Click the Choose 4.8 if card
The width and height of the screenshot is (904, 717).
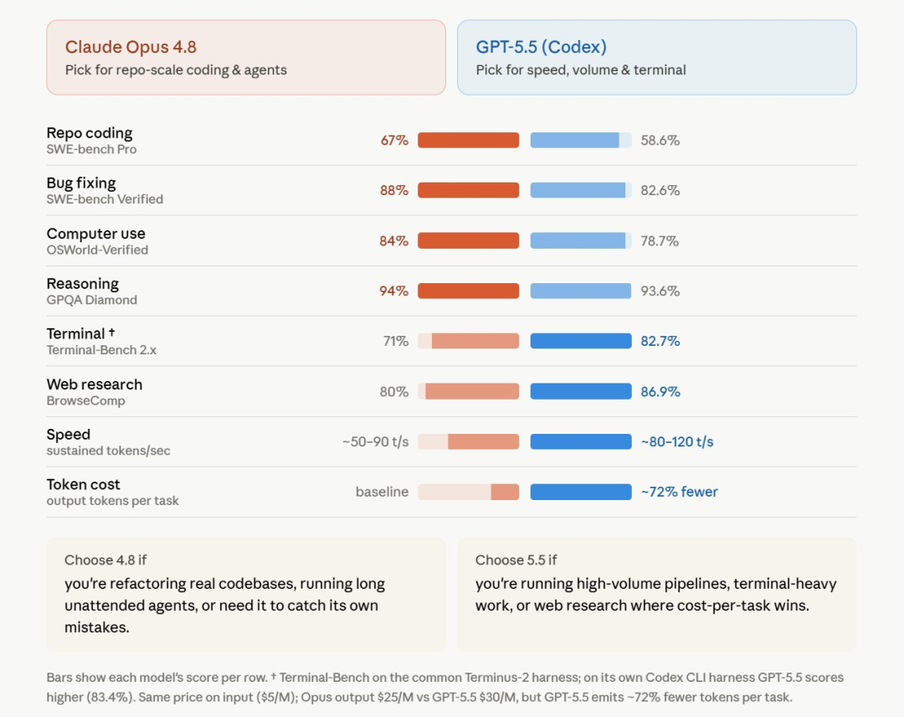point(245,595)
